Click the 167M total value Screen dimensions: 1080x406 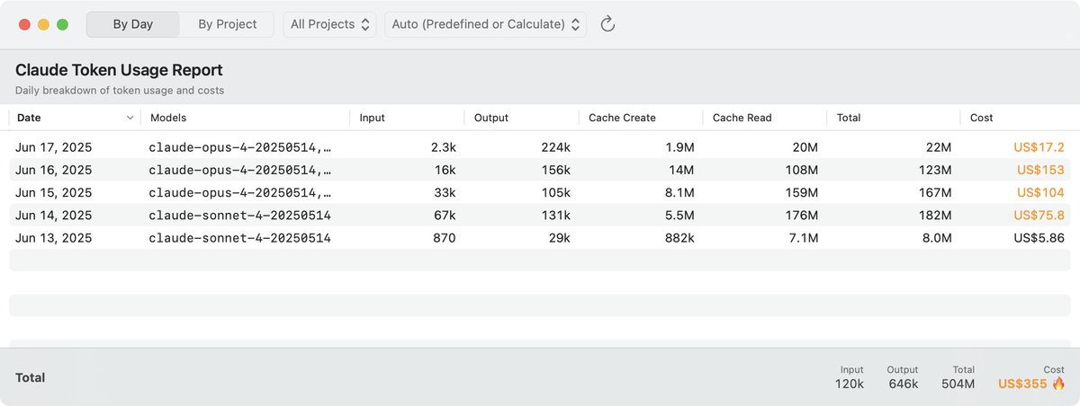[x=933, y=192]
